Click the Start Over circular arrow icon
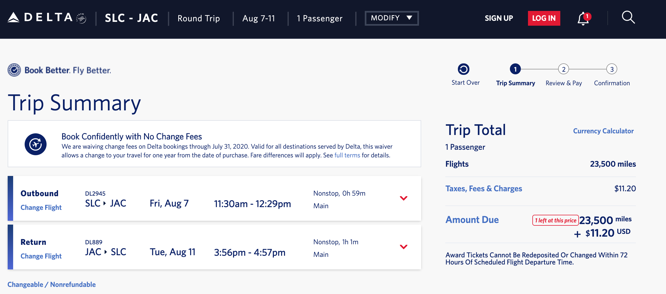Image resolution: width=666 pixels, height=294 pixels. tap(463, 69)
